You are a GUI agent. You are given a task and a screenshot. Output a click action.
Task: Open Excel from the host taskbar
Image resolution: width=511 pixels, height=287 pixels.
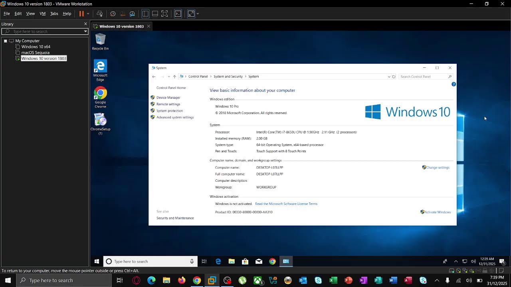(333, 281)
